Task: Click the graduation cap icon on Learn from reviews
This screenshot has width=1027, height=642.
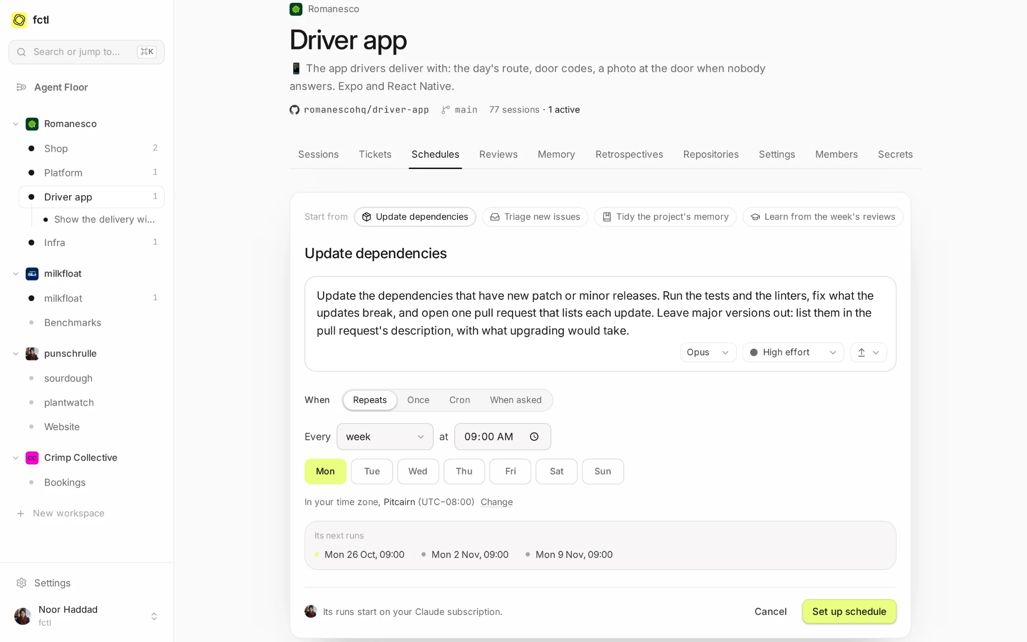Action: point(755,217)
